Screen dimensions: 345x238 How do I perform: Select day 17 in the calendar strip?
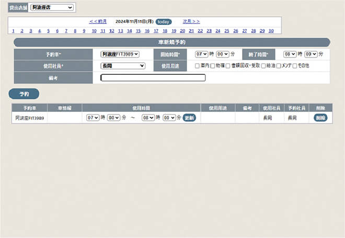[156, 31]
